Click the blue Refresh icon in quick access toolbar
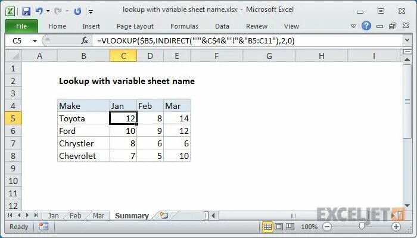This screenshot has width=417, height=238. [x=77, y=11]
